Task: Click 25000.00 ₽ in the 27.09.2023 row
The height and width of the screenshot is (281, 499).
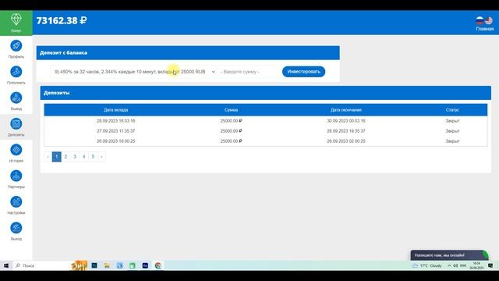Action: click(231, 131)
